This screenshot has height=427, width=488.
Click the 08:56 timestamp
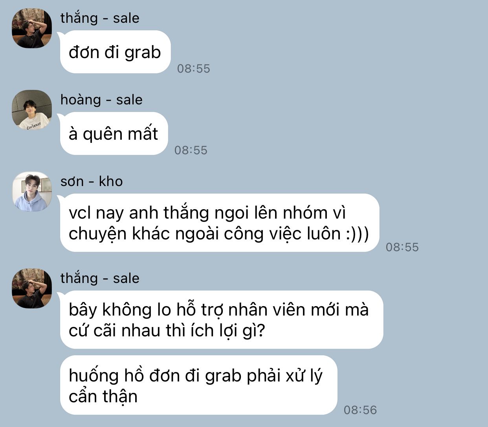[360, 410]
